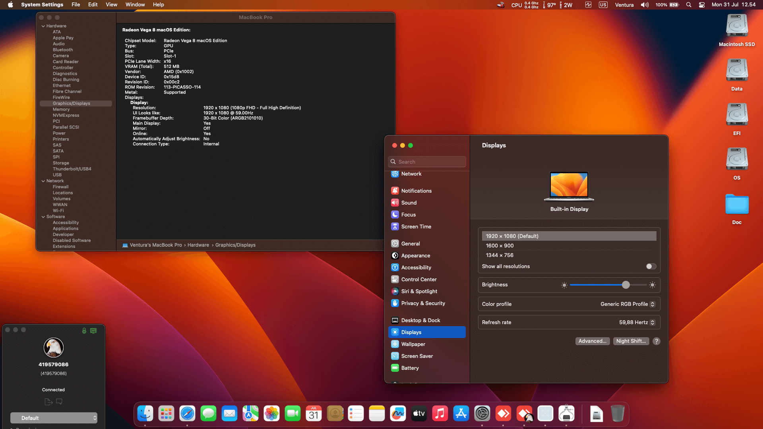
Task: Click the green AnyDesk screen icon
Action: coord(93,330)
